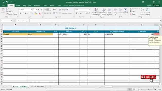The width and height of the screenshot is (162, 91).
Task: Open the Format cells menu
Action: pyautogui.click(x=126, y=12)
